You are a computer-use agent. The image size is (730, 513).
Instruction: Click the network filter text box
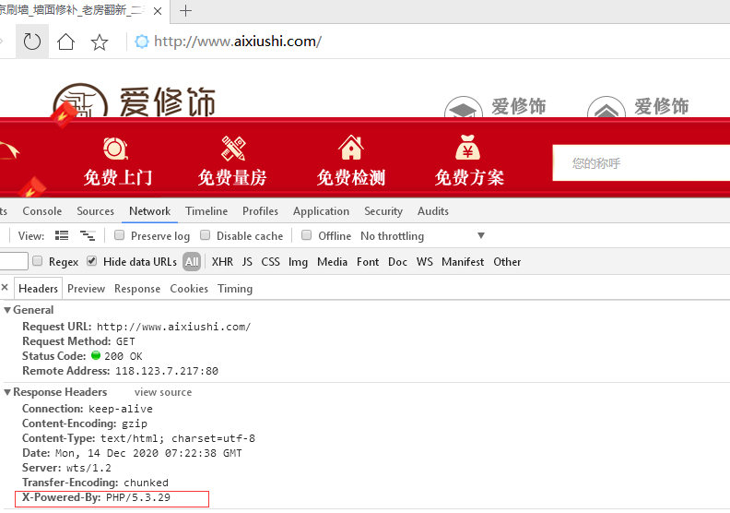coord(13,261)
